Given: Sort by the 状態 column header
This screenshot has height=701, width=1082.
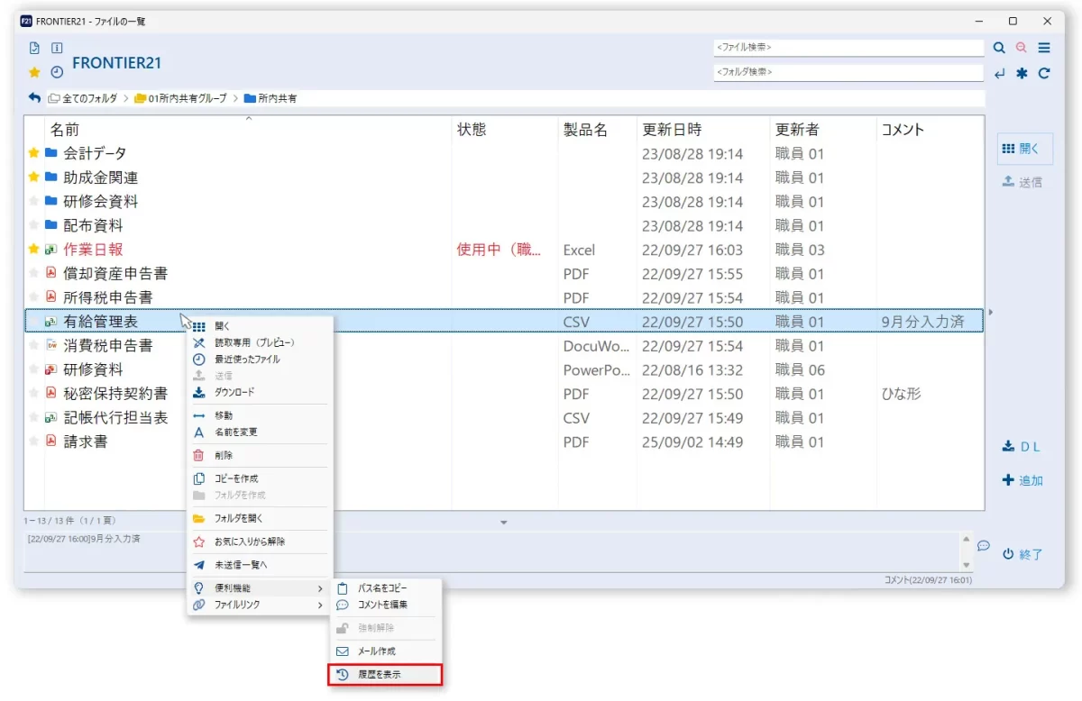Looking at the screenshot, I should tap(472, 130).
